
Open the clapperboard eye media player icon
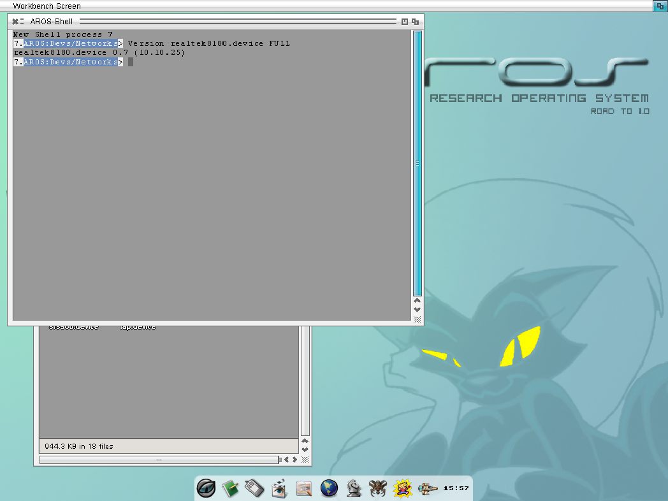click(x=279, y=489)
